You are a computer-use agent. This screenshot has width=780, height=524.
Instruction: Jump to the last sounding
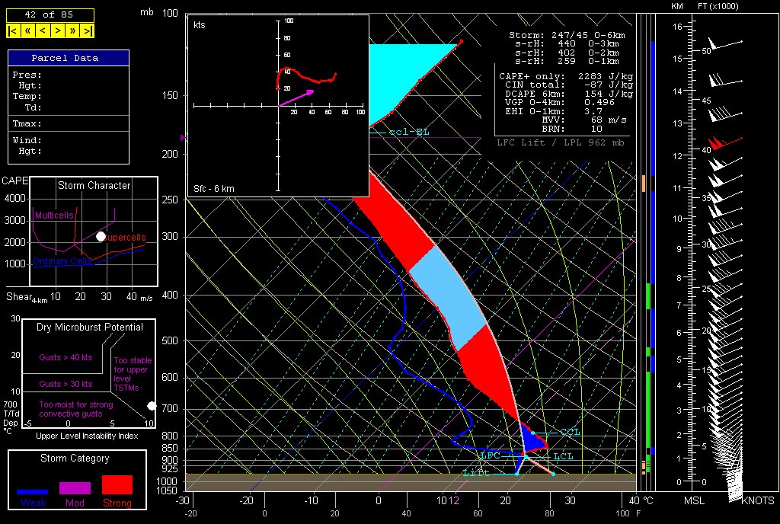pos(88,30)
